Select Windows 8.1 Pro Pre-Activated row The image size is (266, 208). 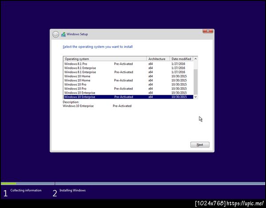coord(129,64)
